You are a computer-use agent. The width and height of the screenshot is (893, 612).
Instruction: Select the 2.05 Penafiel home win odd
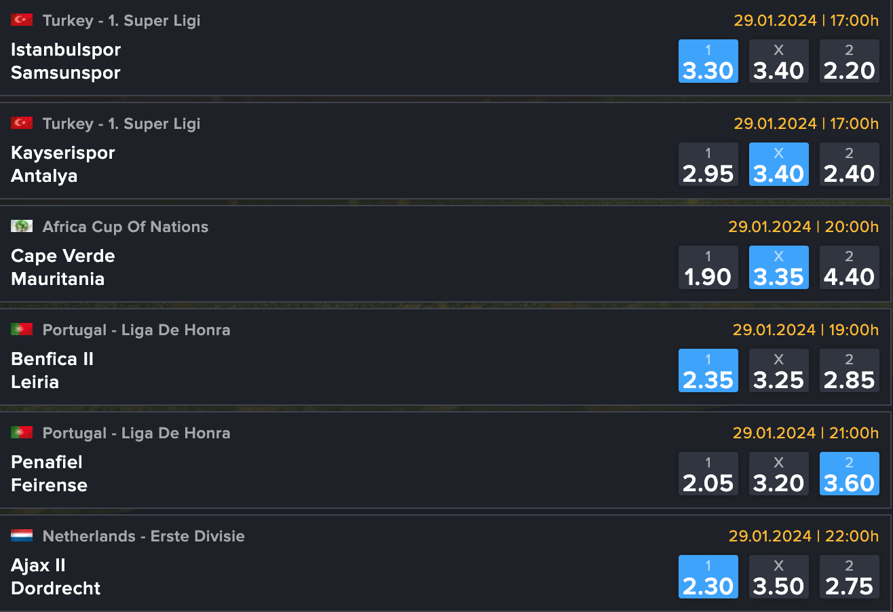pyautogui.click(x=708, y=474)
